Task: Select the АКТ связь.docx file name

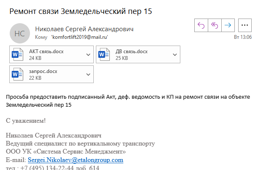Action: point(46,51)
